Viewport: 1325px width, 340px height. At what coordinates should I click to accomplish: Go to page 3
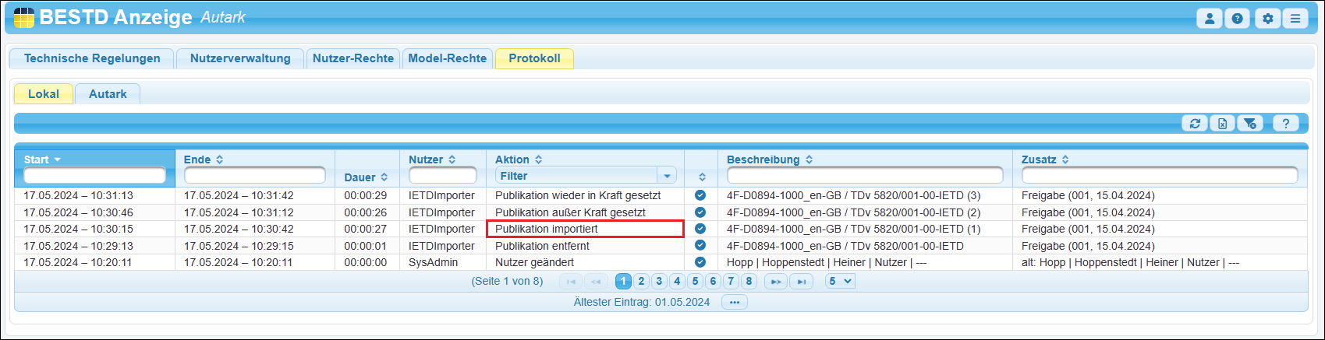pyautogui.click(x=659, y=282)
